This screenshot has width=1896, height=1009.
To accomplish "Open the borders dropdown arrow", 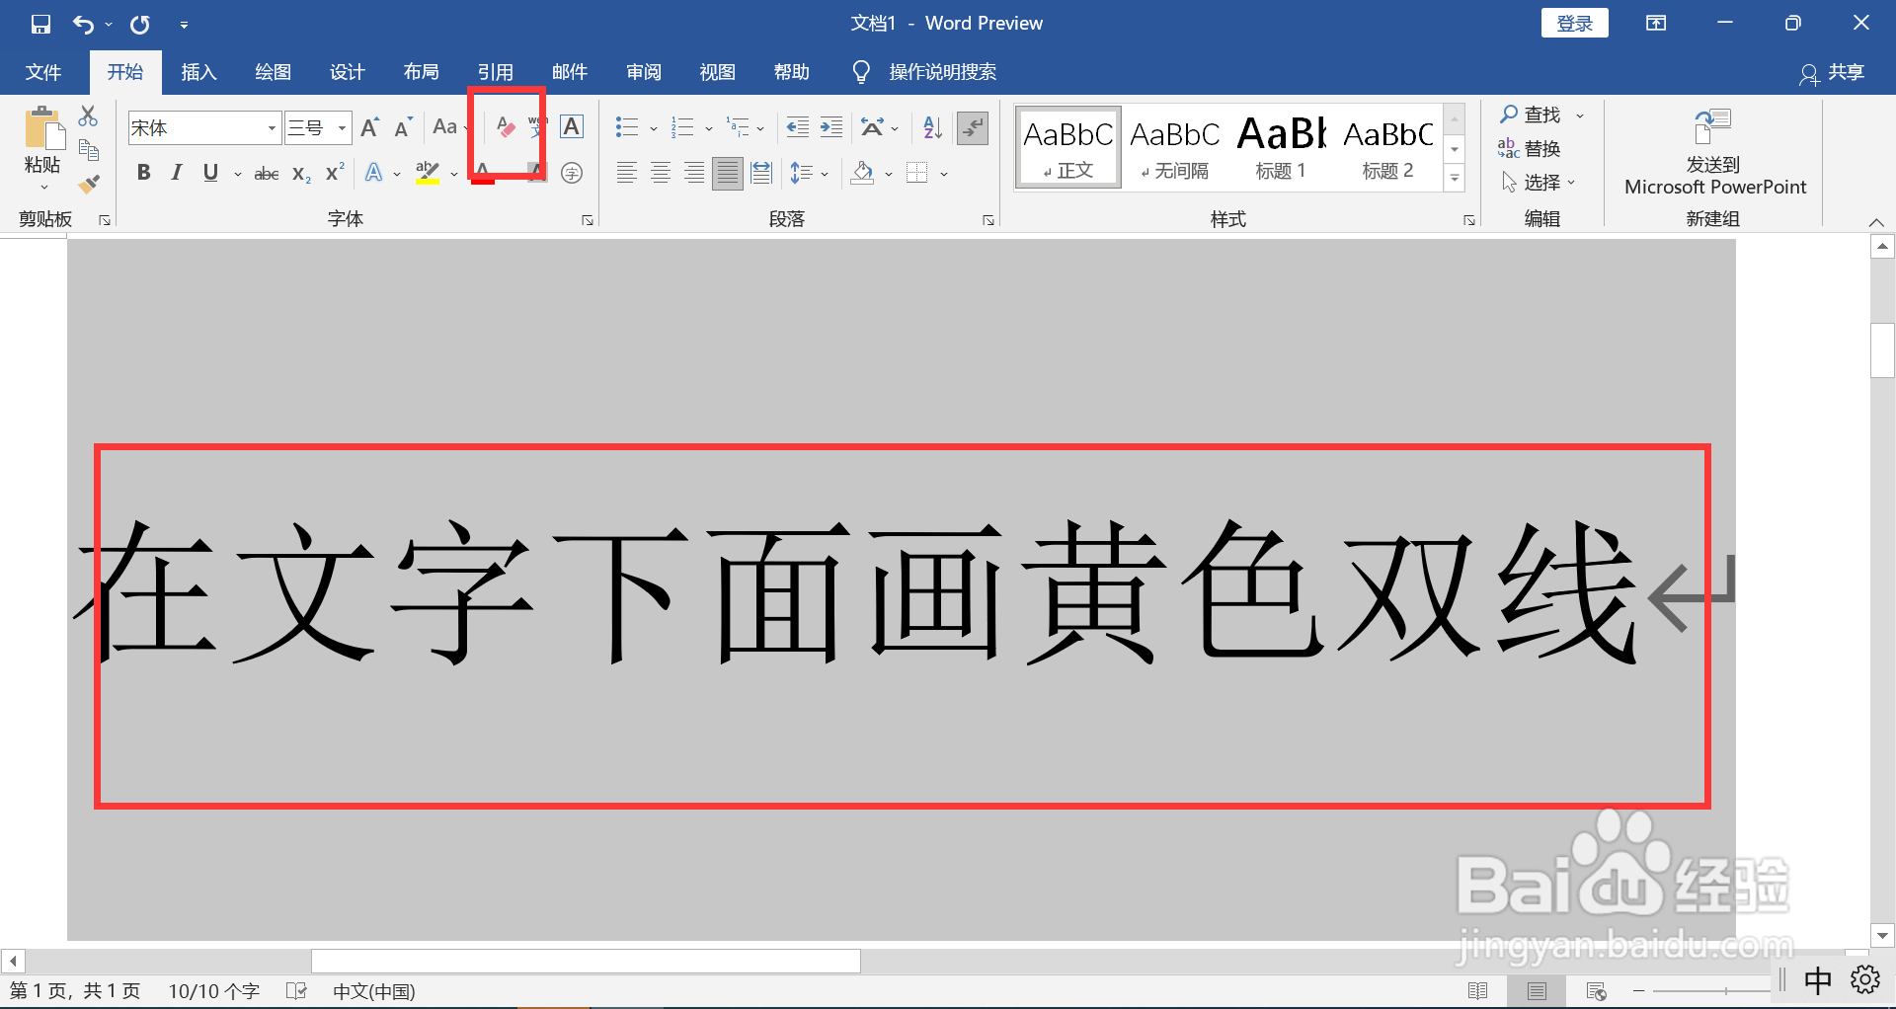I will 944,175.
